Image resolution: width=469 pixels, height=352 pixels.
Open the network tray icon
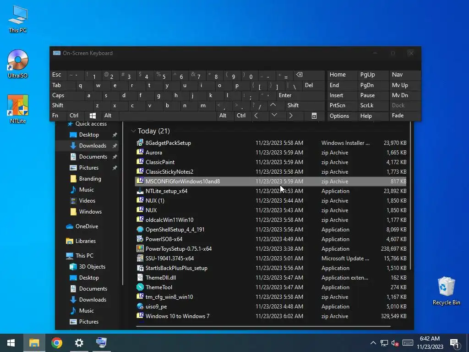point(384,343)
